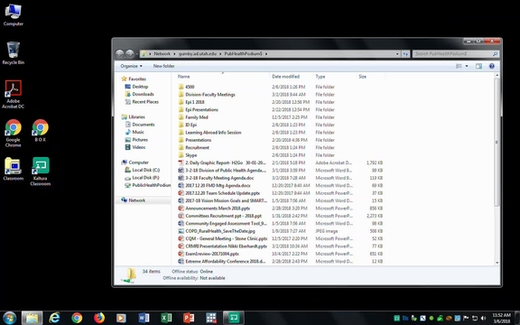The image size is (520, 325).
Task: Open Windows Media Player taskbar icon
Action: (x=121, y=318)
